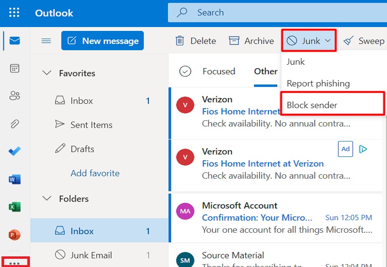Viewport: 387px width, 267px height.
Task: Open the app launcher waffle icon
Action: (x=15, y=13)
